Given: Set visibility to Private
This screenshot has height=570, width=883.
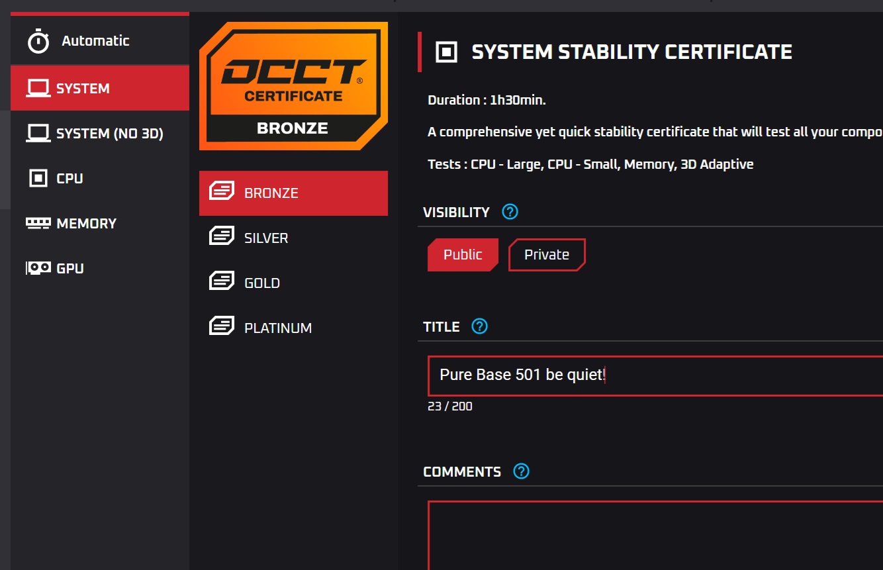Looking at the screenshot, I should pos(546,255).
